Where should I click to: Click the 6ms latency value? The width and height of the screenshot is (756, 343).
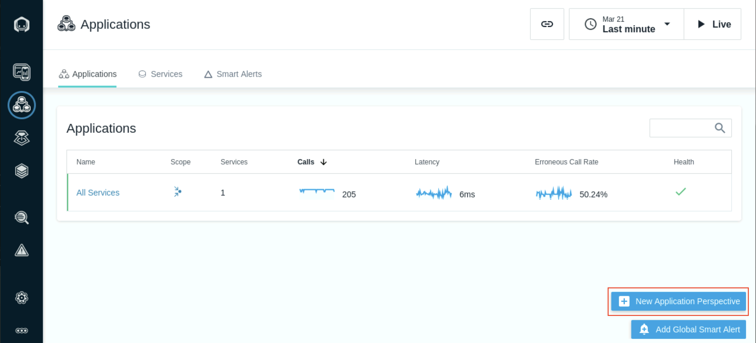tap(467, 194)
